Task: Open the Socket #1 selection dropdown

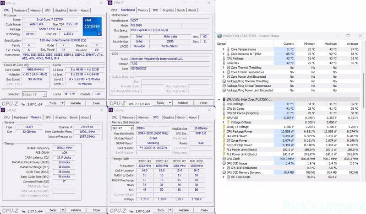Action: click(x=44, y=94)
